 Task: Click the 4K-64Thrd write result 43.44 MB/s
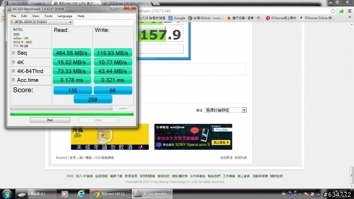(113, 71)
